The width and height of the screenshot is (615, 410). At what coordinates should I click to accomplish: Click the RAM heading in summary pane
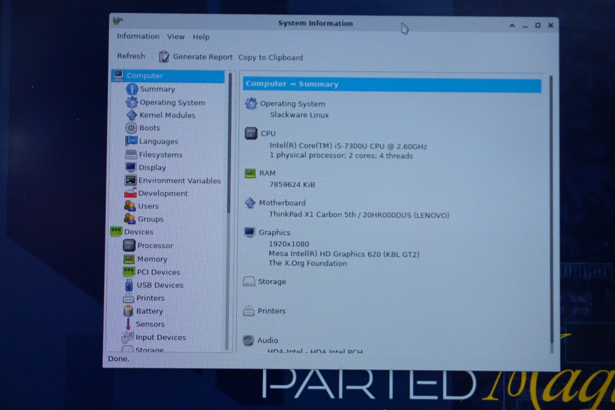(x=267, y=173)
